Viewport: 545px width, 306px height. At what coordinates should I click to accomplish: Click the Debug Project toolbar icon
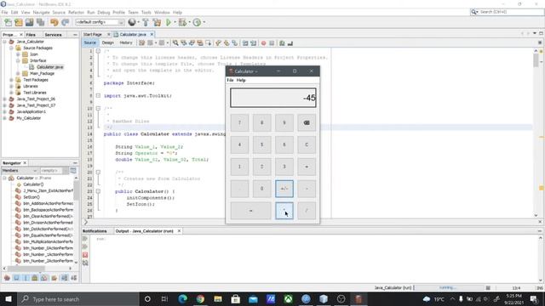pos(182,23)
